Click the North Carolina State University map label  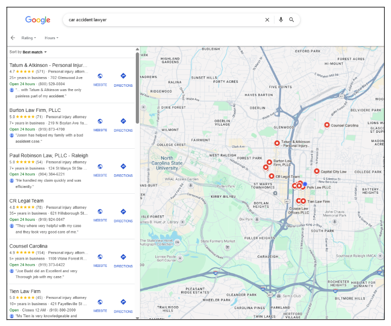(x=167, y=163)
